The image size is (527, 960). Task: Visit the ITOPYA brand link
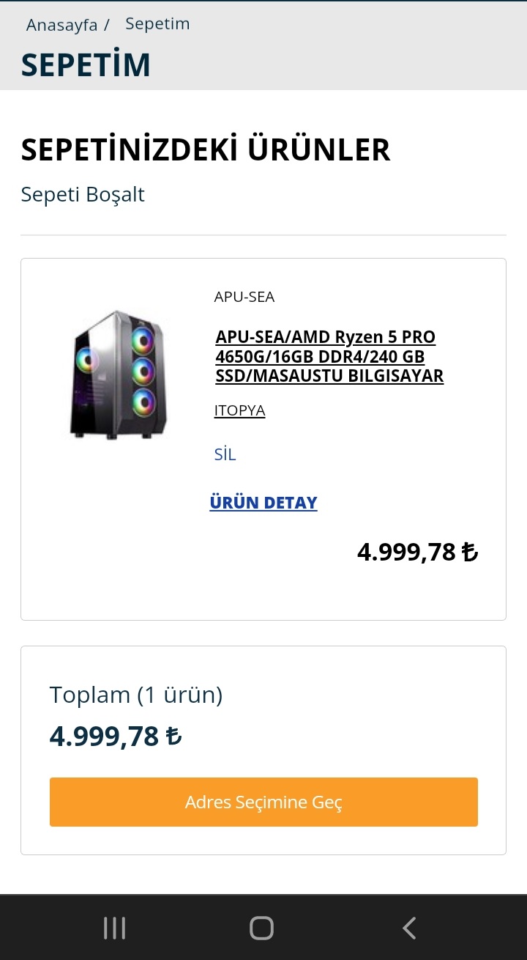tap(239, 410)
